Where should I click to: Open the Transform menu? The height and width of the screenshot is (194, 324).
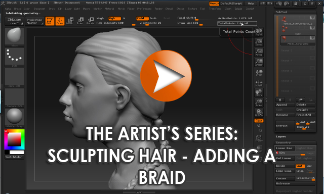click(215, 9)
